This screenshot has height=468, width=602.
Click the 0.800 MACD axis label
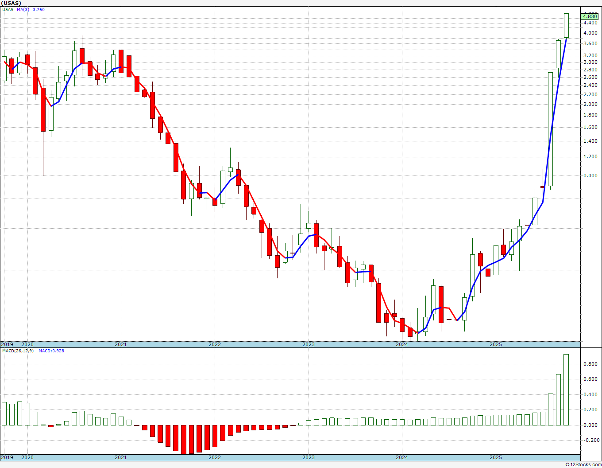[590, 364]
